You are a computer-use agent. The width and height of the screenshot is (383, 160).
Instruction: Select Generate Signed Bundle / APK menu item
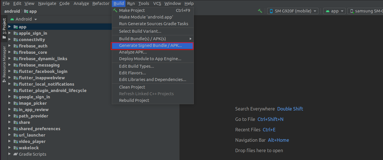click(150, 46)
